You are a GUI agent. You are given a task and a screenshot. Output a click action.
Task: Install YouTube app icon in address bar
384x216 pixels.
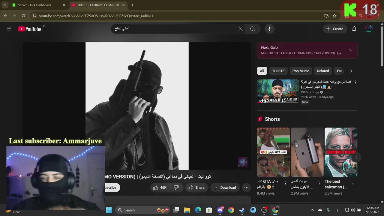[326, 16]
